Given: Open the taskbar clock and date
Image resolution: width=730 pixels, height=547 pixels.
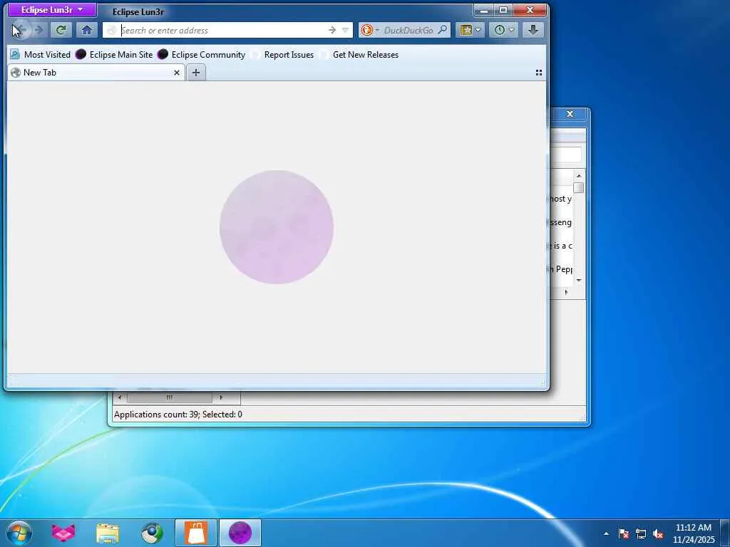Looking at the screenshot, I should pyautogui.click(x=693, y=533).
